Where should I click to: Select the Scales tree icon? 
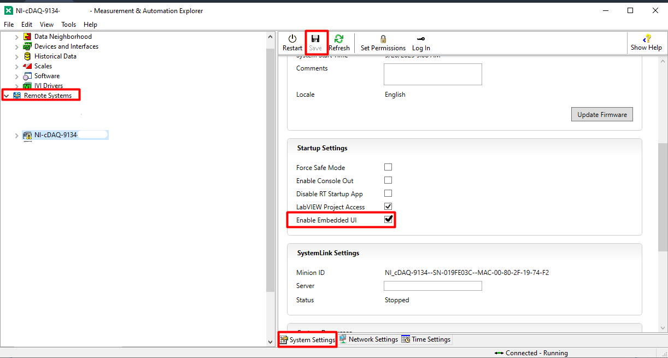click(27, 66)
